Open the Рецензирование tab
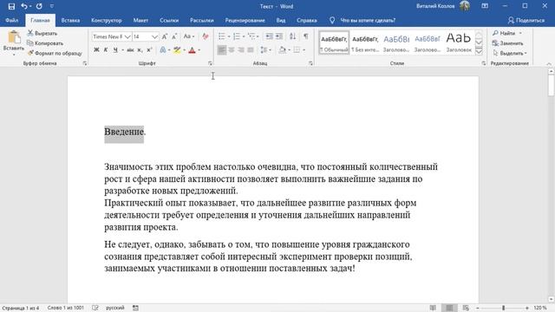 pos(245,20)
